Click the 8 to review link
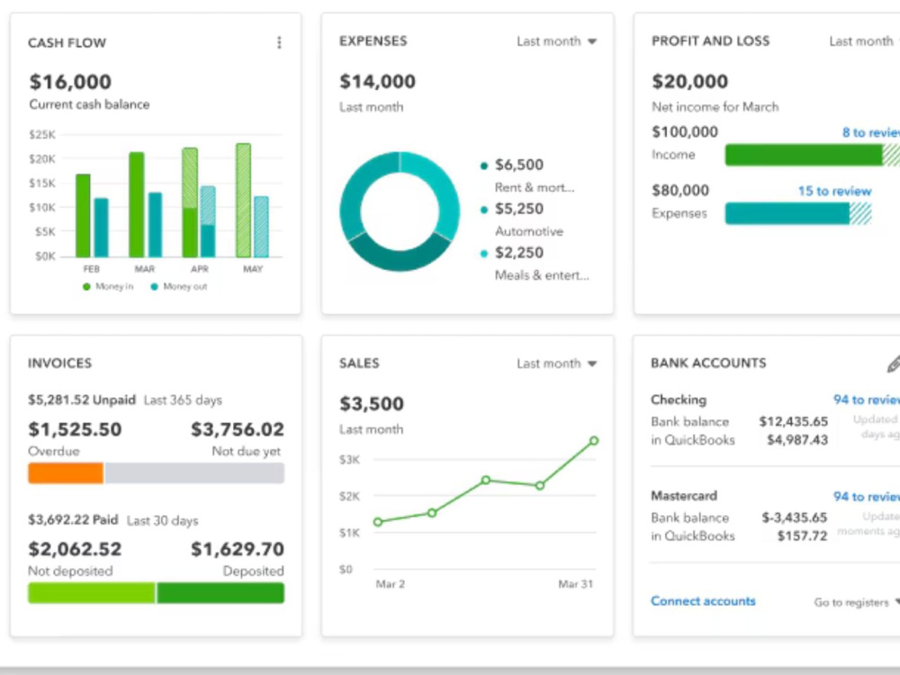Screen dimensions: 900x675 [x=870, y=132]
